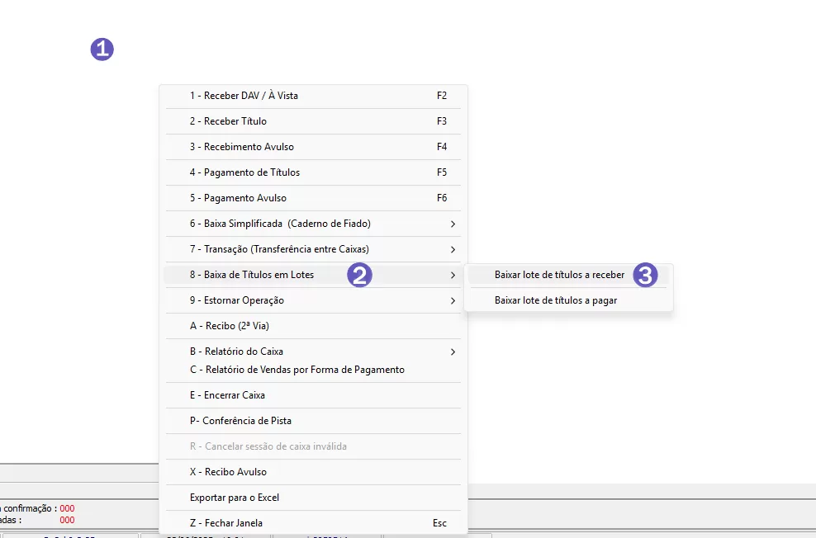Open 'P- Conferência de Pista'

tap(240, 421)
